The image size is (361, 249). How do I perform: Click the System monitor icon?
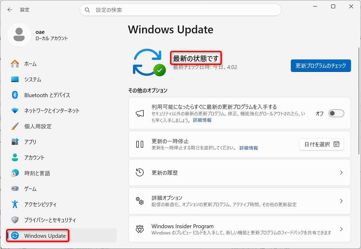pyautogui.click(x=15, y=79)
